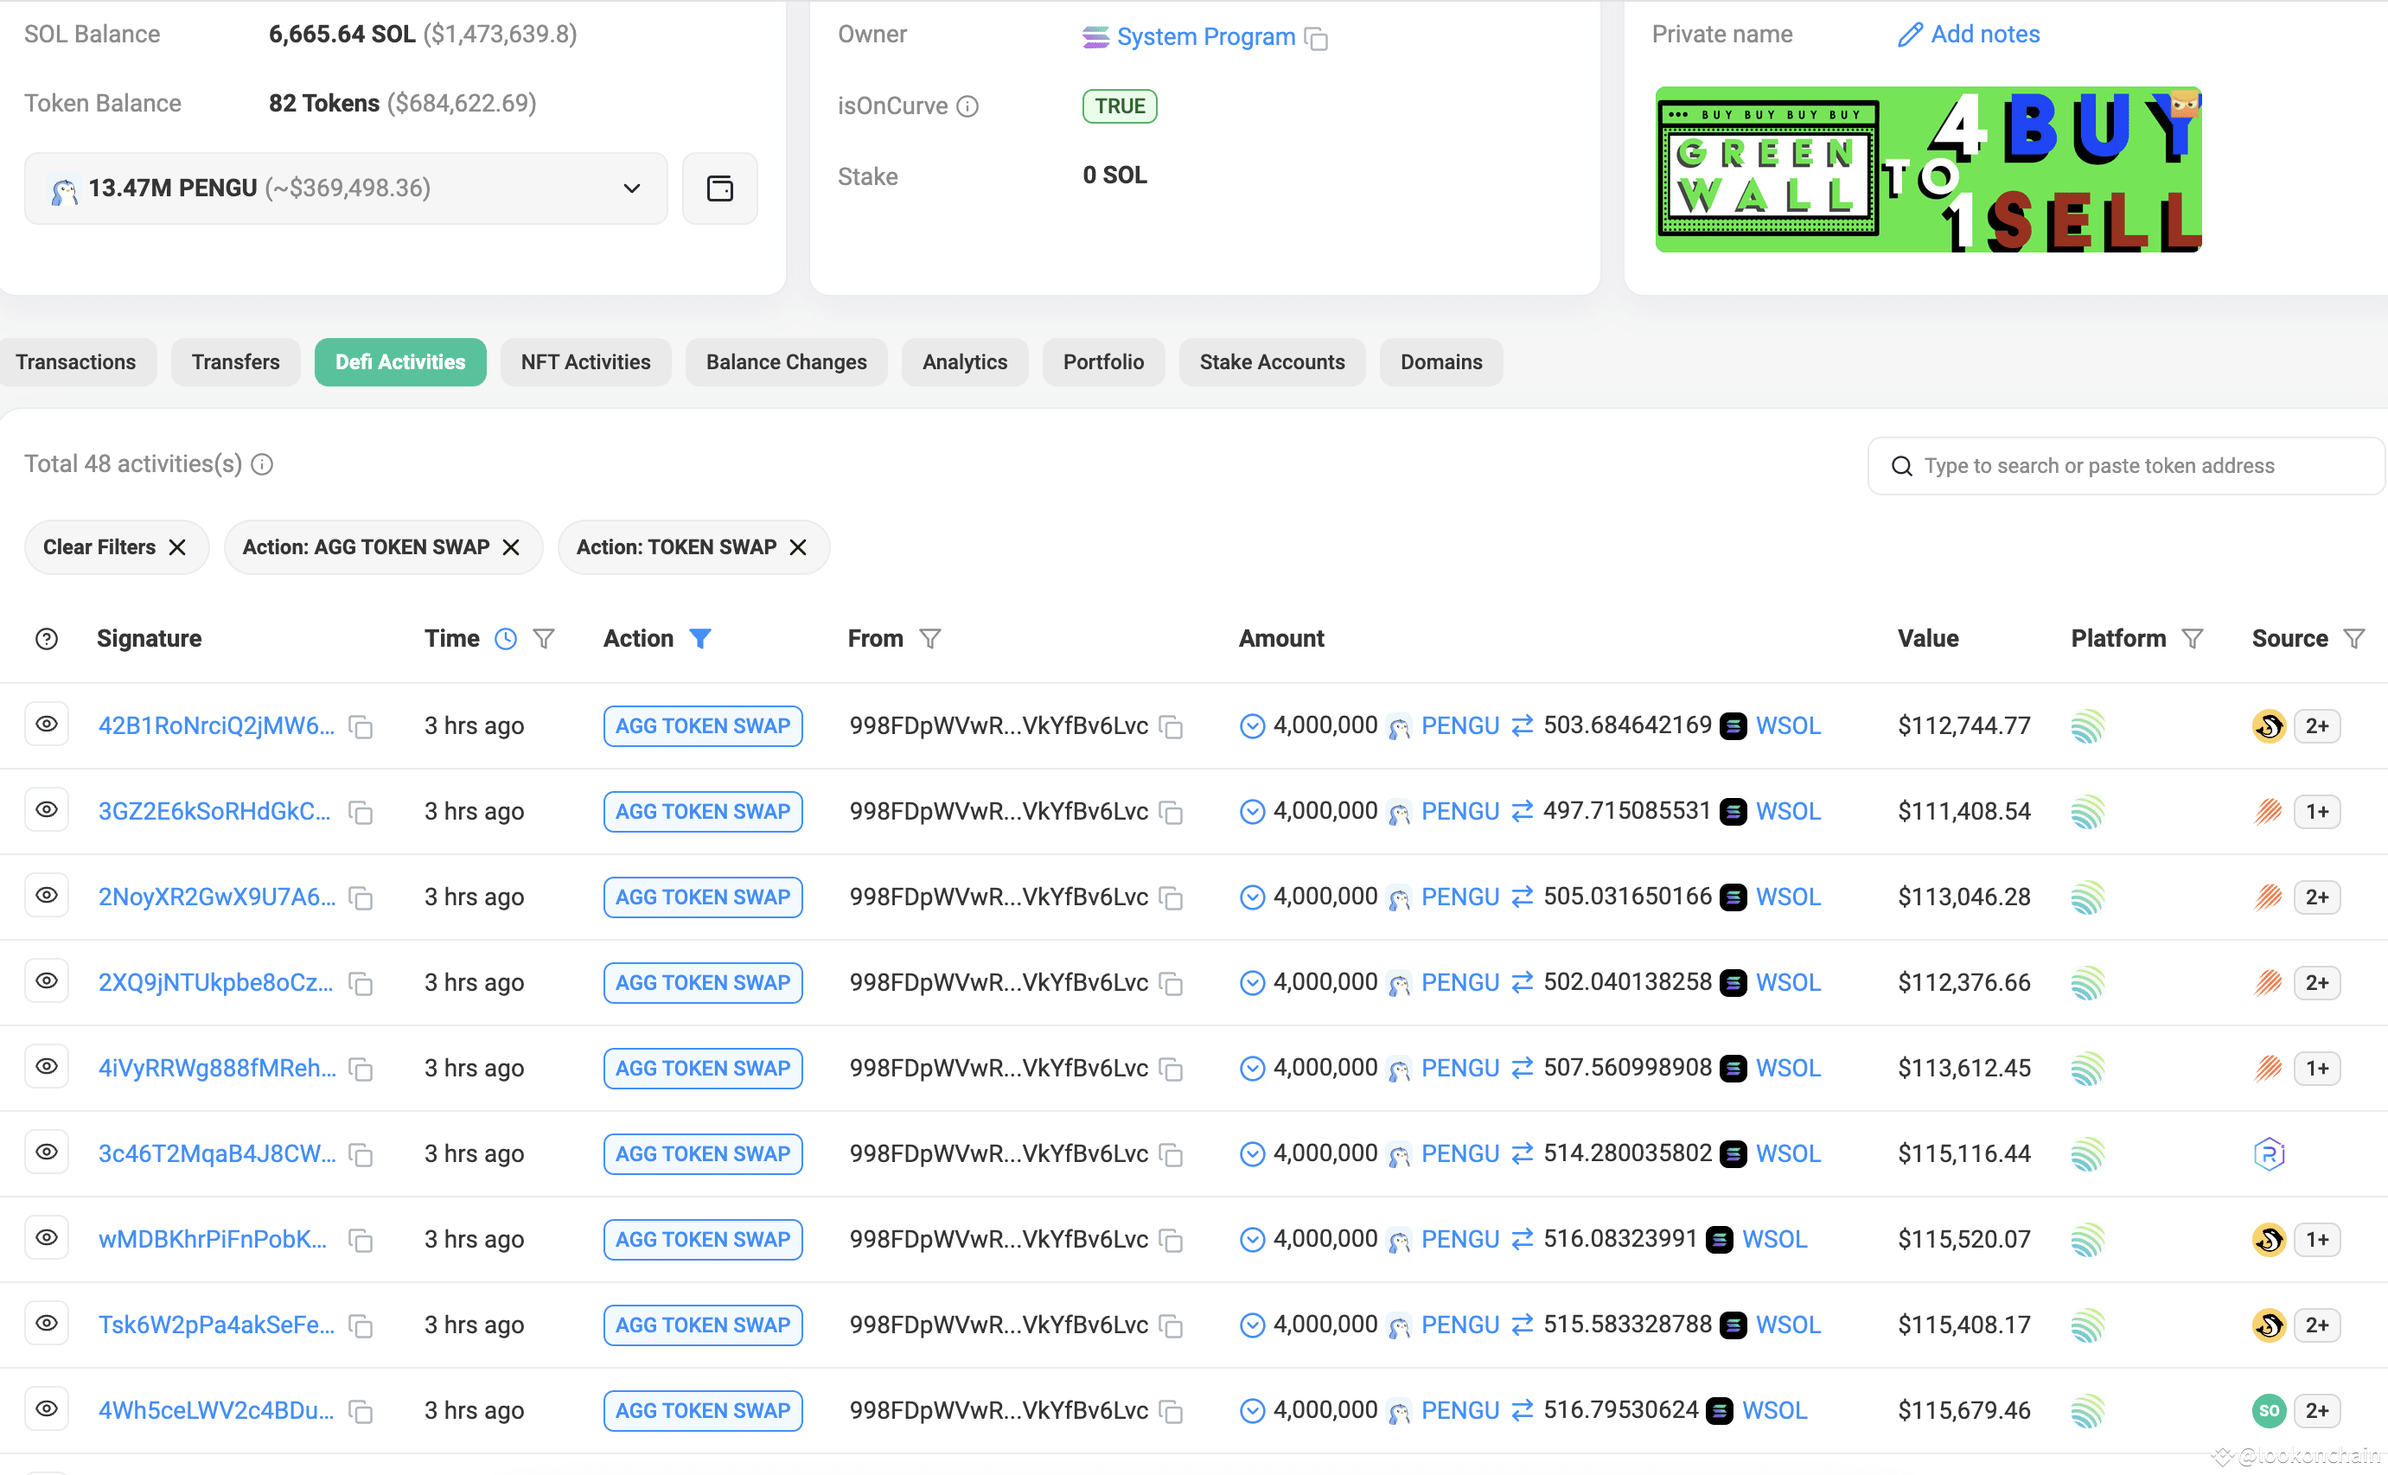This screenshot has height=1475, width=2388.
Task: Switch to the Stake Accounts tab
Action: click(1272, 362)
